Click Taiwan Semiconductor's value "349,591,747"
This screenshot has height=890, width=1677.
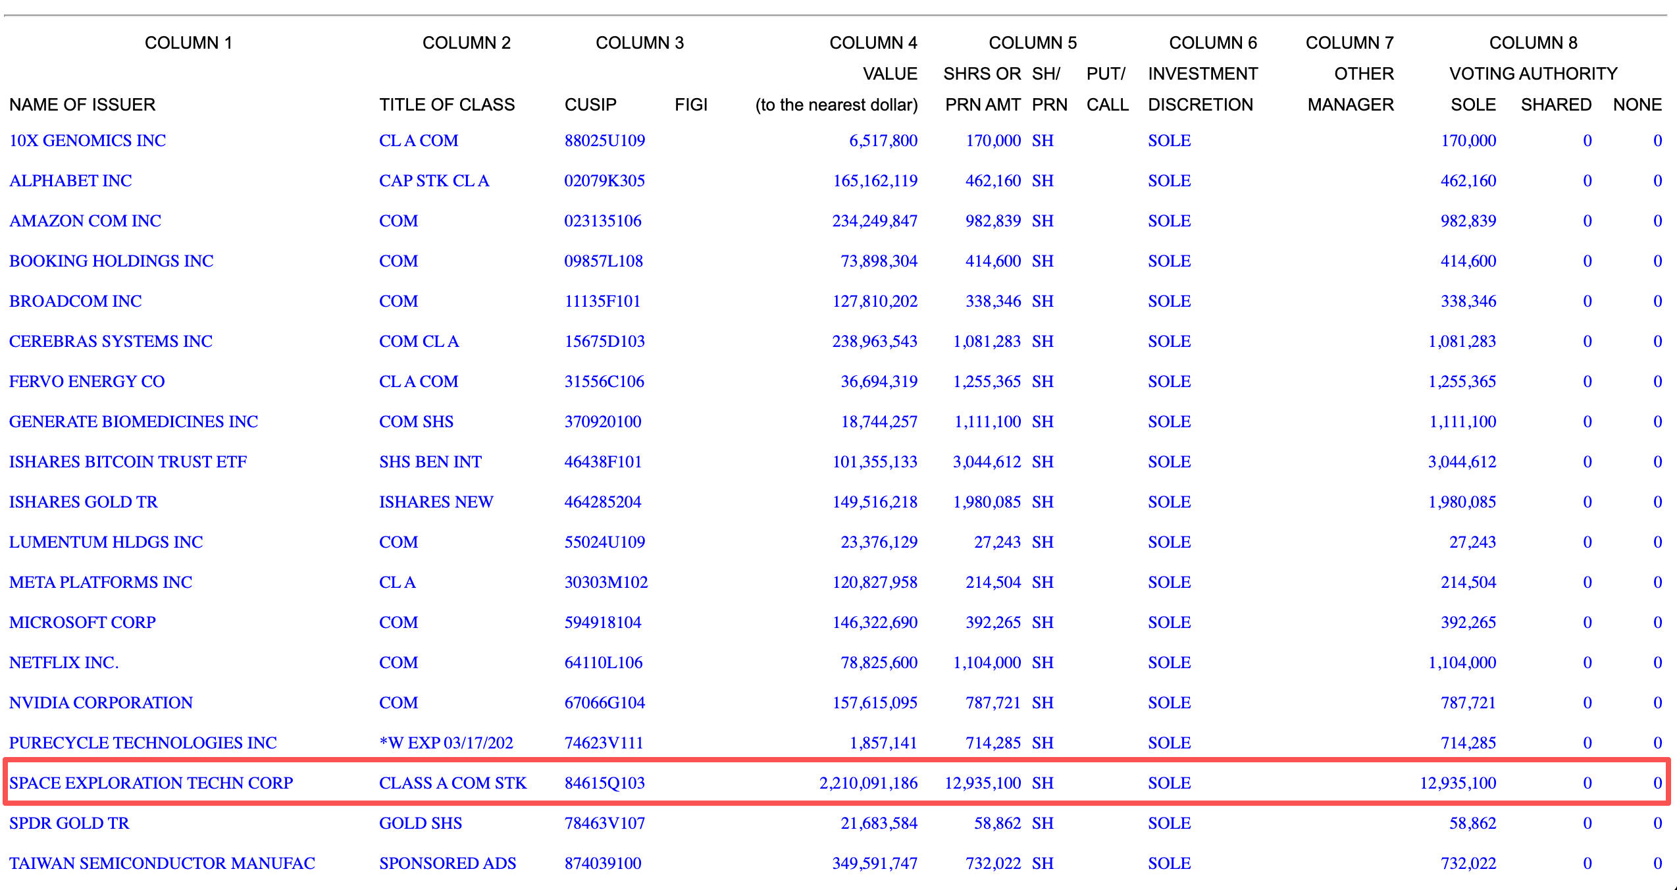click(x=875, y=863)
